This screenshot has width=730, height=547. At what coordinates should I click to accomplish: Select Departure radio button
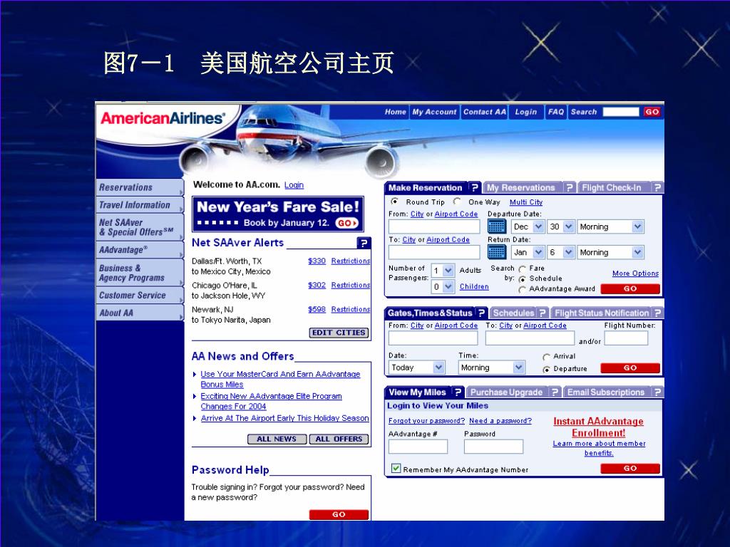coord(547,370)
